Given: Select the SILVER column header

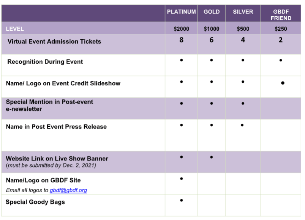Looking at the screenshot, I should tap(243, 12).
